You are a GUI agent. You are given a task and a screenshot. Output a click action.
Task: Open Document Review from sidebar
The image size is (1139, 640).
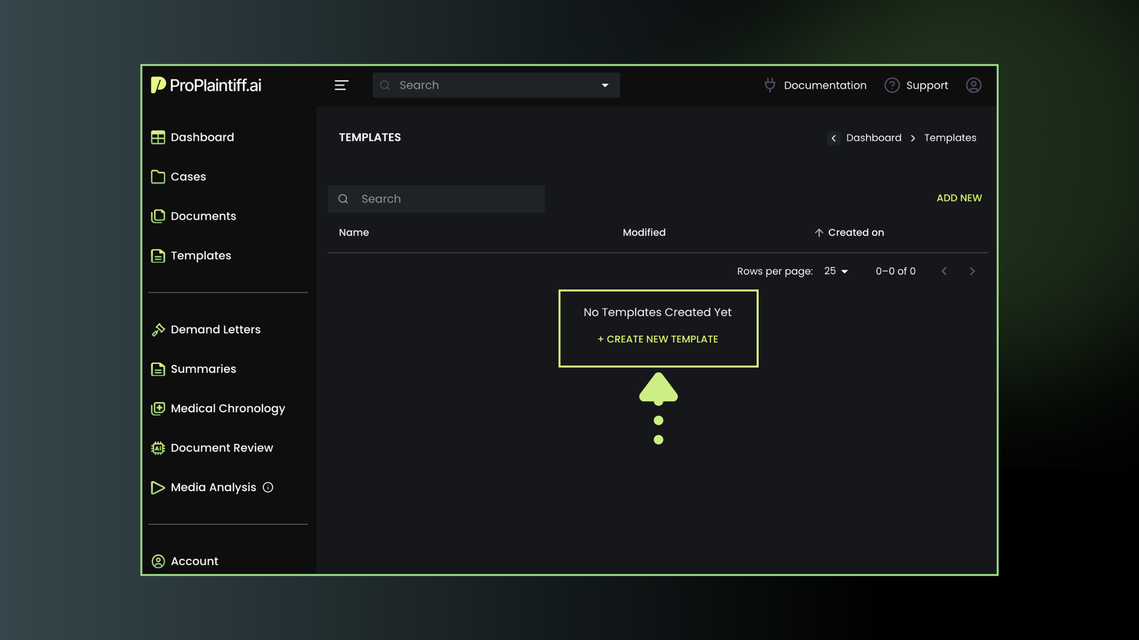222,448
